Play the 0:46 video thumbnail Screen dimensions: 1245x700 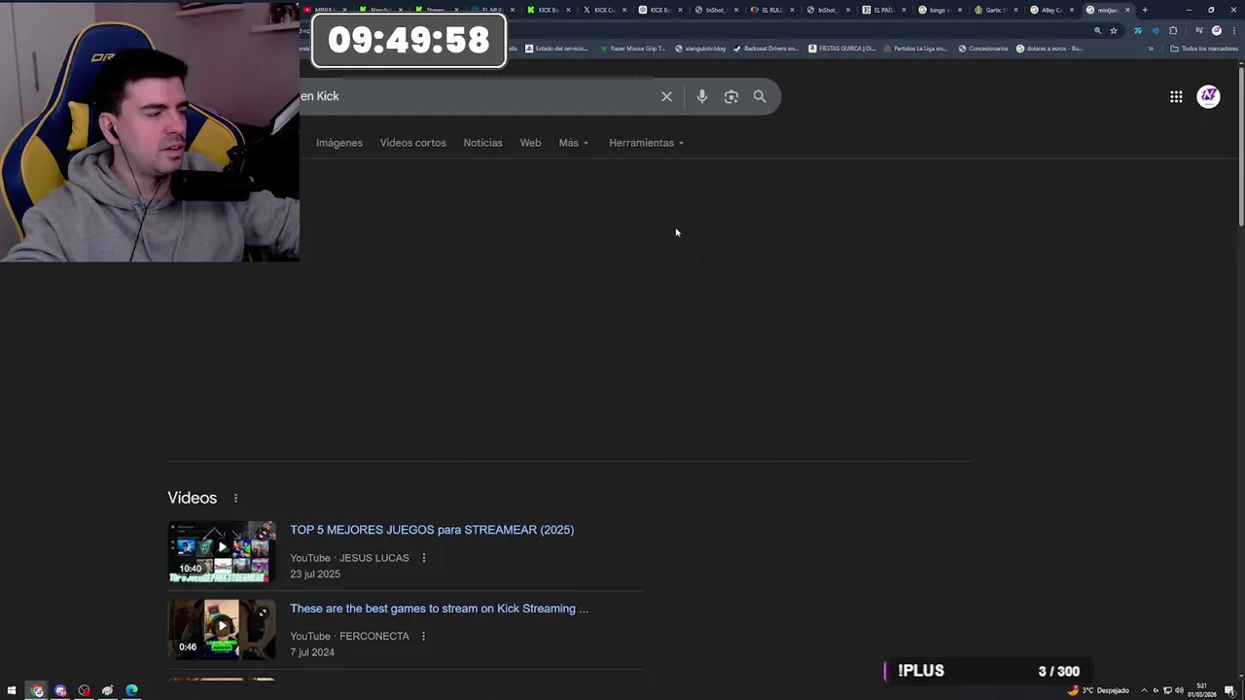(222, 629)
